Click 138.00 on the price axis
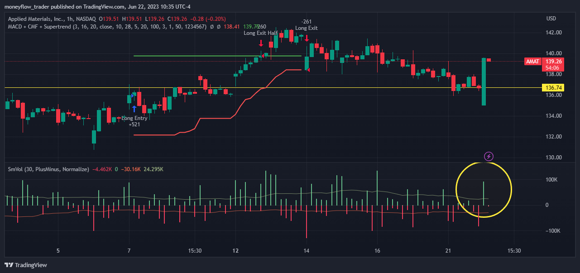This screenshot has height=273, width=580. tap(554, 74)
